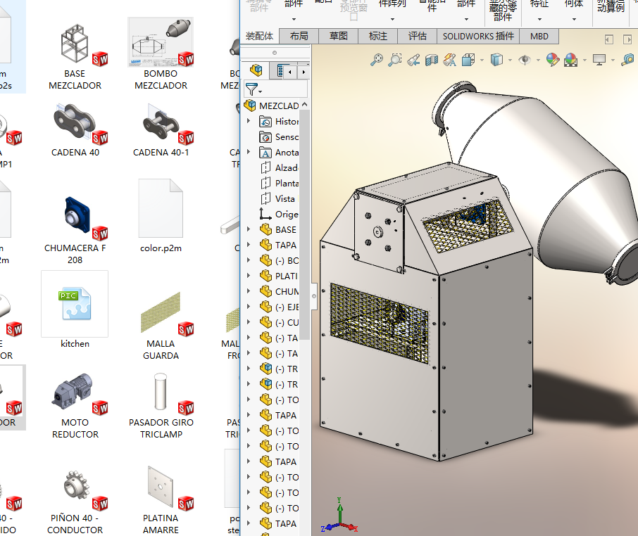638x536 pixels.
Task: Open the FeatureManager design tree tab
Action: pyautogui.click(x=257, y=70)
